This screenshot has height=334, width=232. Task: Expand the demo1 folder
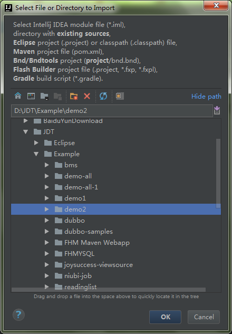(47, 198)
